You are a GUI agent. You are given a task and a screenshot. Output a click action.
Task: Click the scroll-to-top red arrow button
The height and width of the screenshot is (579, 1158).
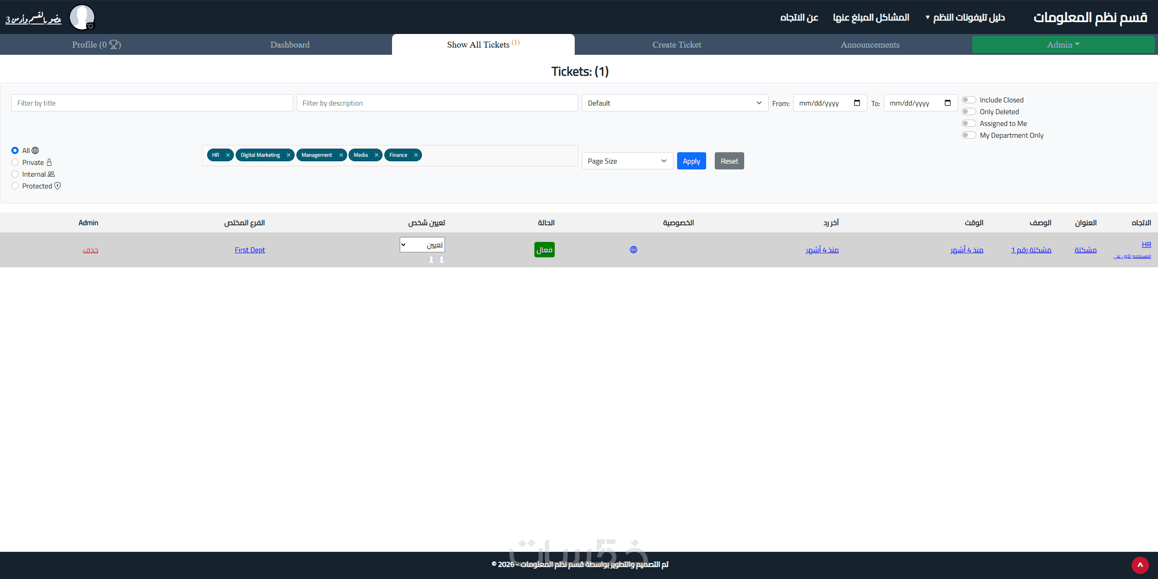tap(1140, 565)
